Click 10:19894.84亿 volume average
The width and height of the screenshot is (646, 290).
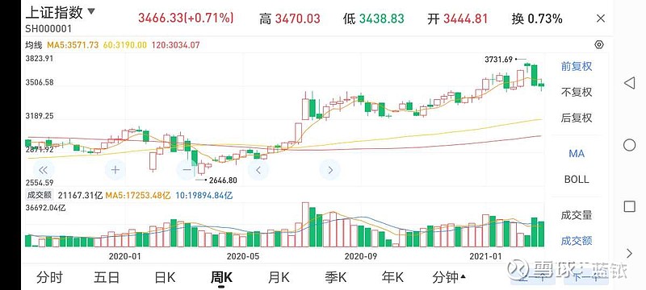tap(204, 196)
